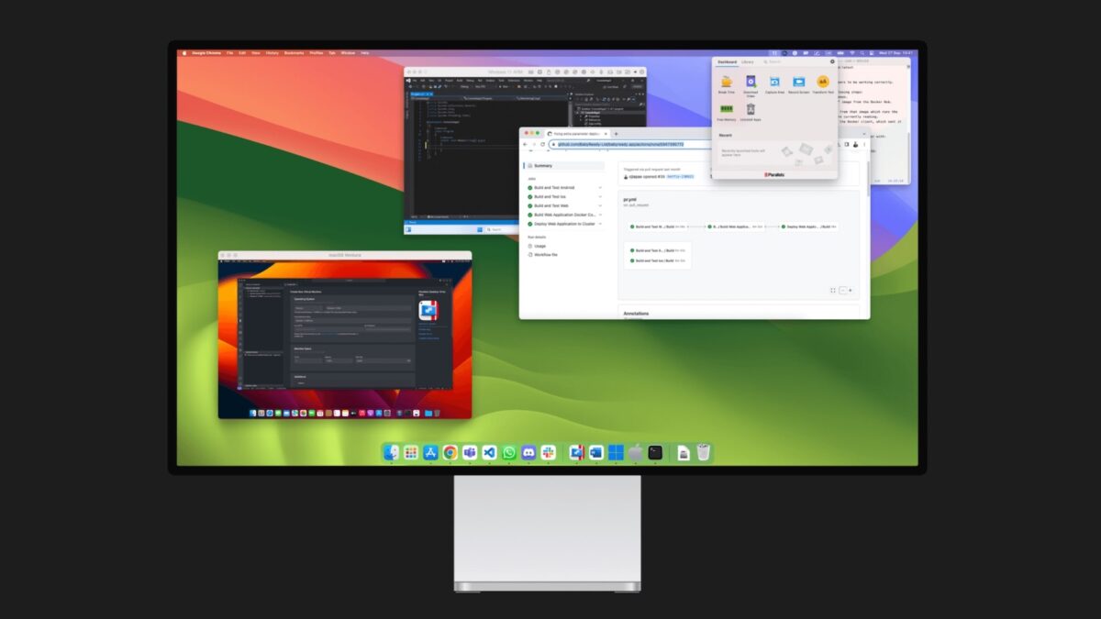
Task: Select the Transform Text tool
Action: point(823,82)
